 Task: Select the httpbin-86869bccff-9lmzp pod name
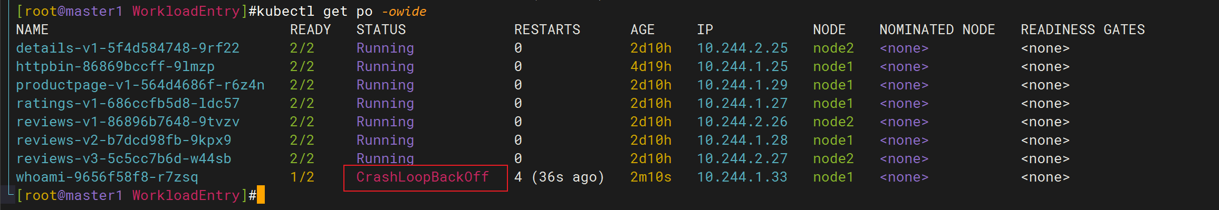(x=115, y=67)
